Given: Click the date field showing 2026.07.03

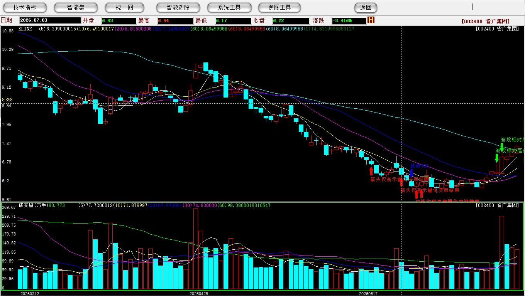Looking at the screenshot, I should 49,20.
